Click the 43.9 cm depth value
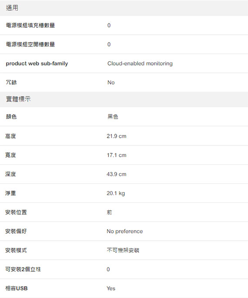The image size is (248, 298). (117, 174)
